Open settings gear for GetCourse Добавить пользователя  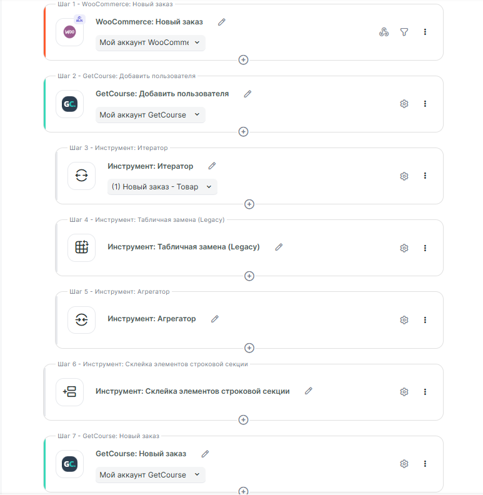(404, 104)
